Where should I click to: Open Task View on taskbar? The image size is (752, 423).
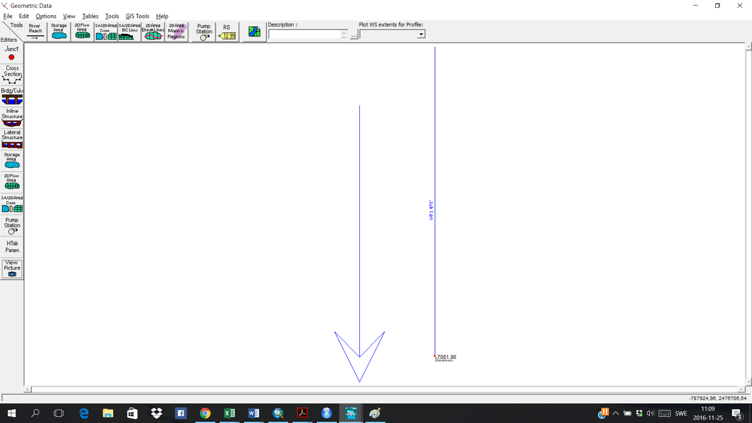59,413
